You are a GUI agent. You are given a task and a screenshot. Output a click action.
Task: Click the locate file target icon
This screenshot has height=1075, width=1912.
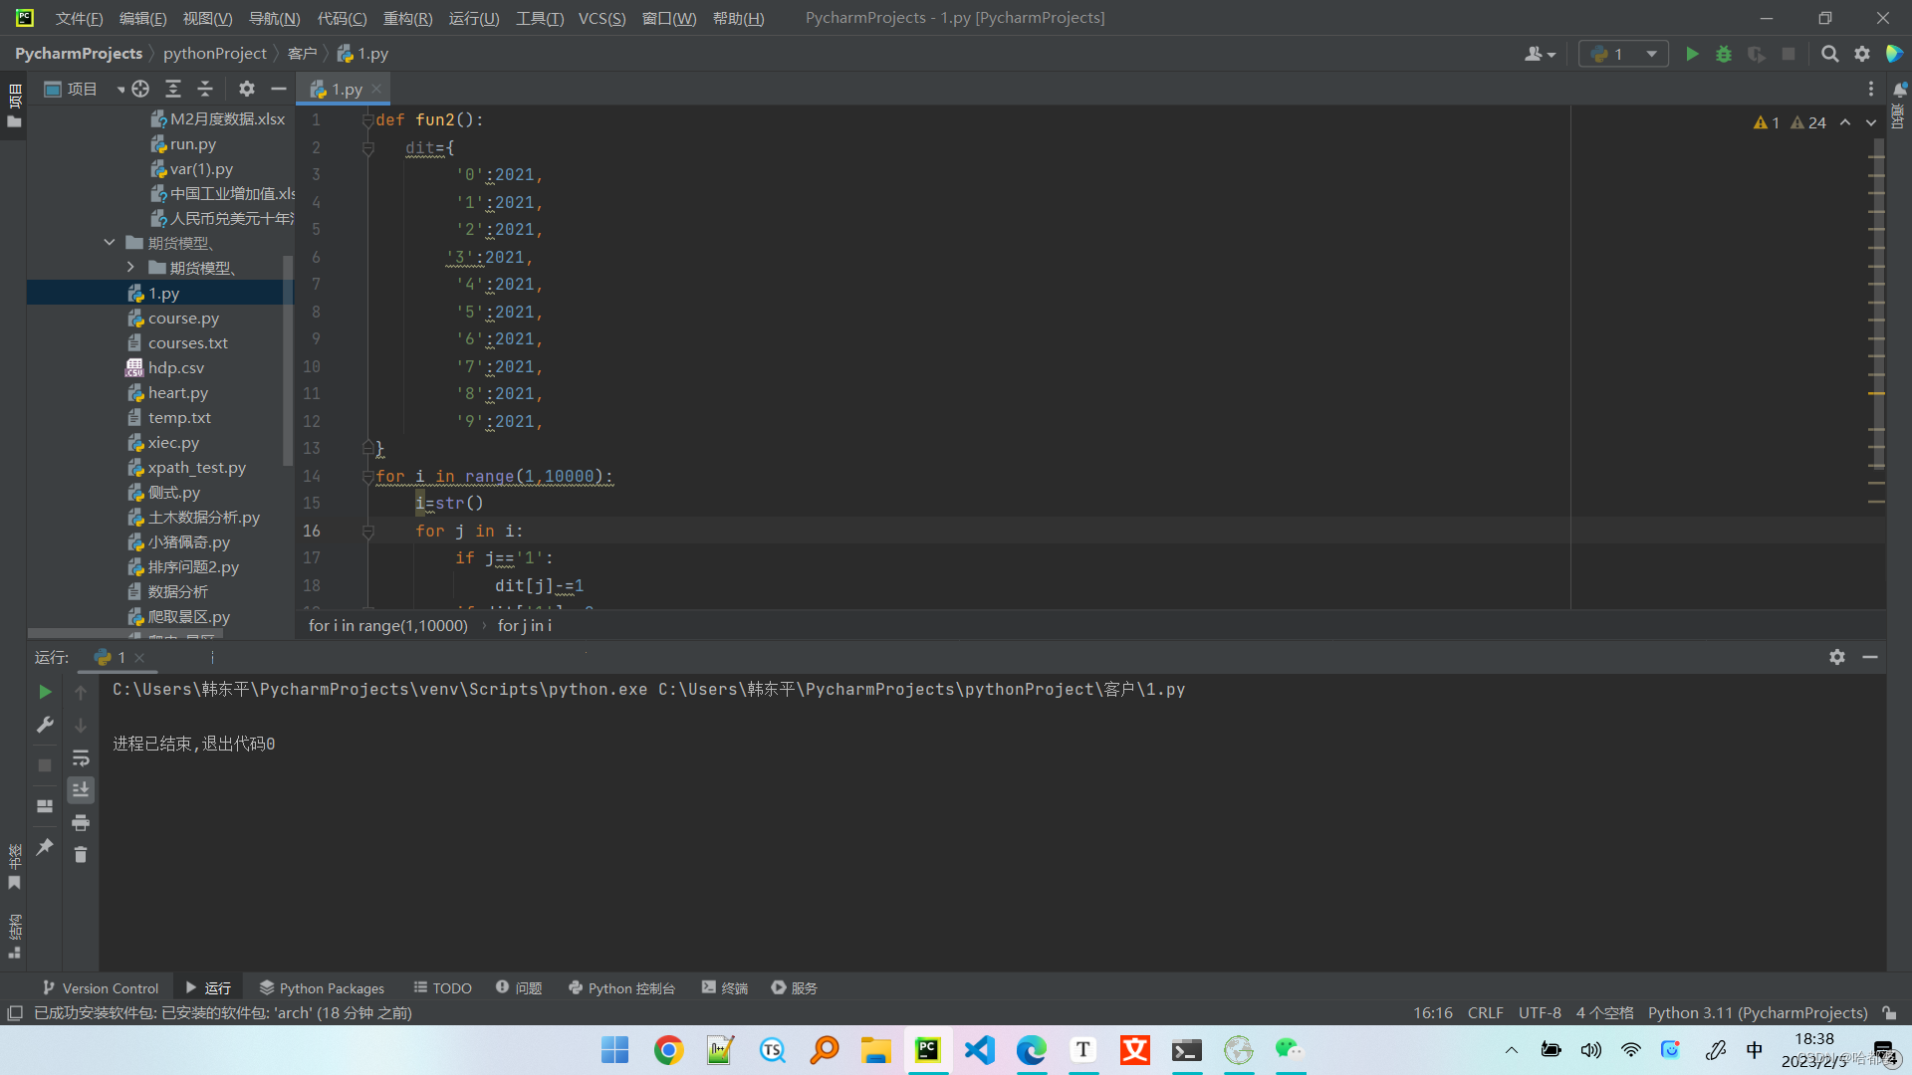[140, 90]
